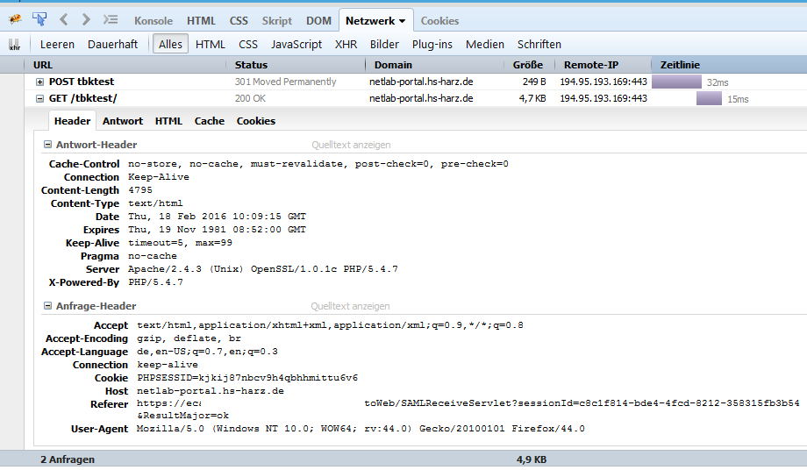
Task: Collapse the Anfrage-Header section
Action: point(47,306)
